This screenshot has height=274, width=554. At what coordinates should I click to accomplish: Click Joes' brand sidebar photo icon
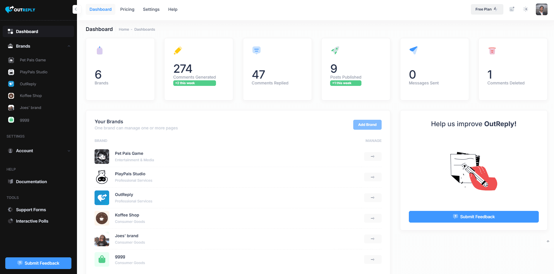tap(11, 108)
